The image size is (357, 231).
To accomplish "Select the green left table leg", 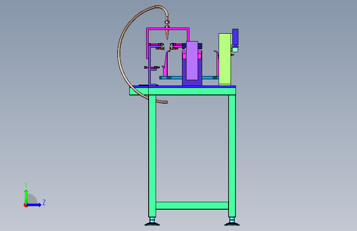I will 152,156.
